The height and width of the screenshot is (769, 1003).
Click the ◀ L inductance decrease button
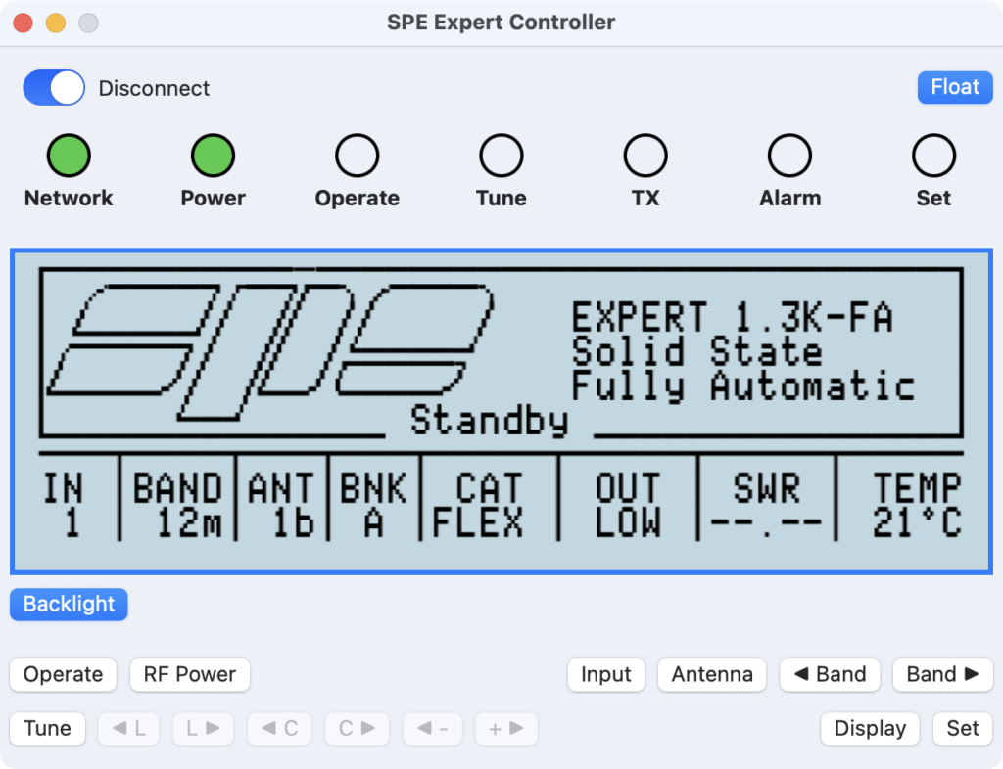click(128, 729)
